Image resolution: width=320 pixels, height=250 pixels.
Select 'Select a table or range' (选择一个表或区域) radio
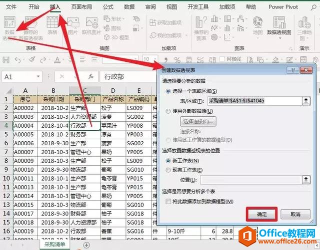(x=168, y=91)
